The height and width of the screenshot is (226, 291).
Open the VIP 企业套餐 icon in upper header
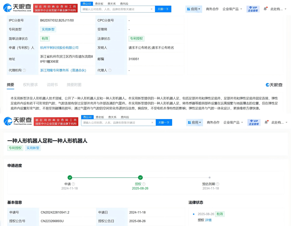click(x=253, y=9)
